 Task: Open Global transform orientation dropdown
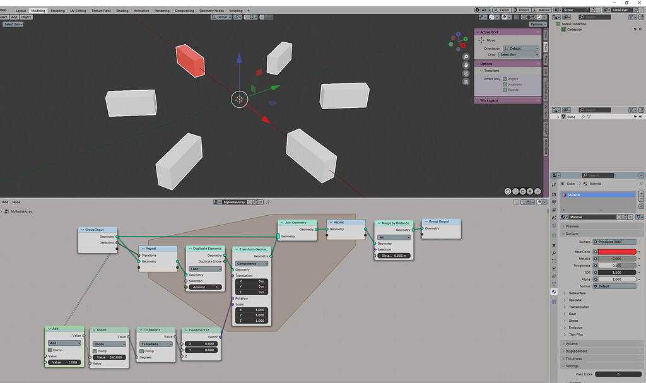[221, 17]
